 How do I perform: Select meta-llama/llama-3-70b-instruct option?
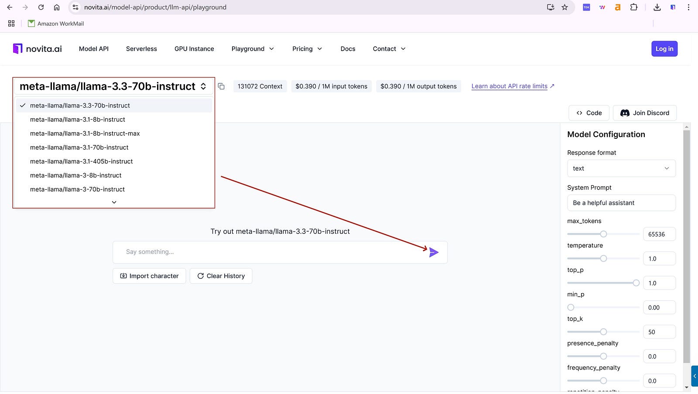[x=114, y=189]
